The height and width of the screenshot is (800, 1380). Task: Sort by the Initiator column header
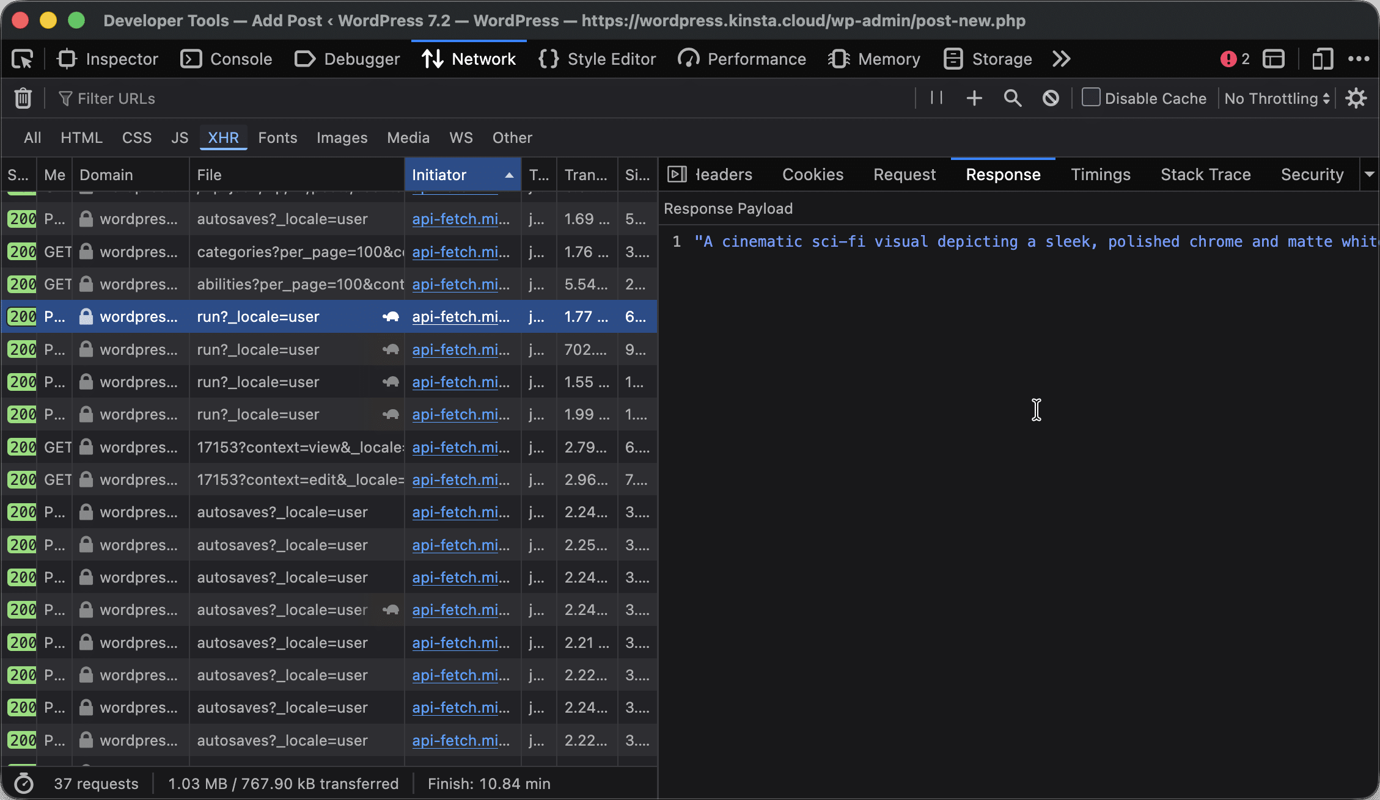(463, 175)
